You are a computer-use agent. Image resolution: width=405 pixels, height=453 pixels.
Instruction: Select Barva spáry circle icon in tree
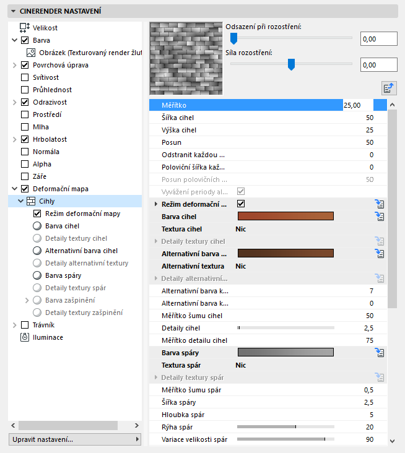point(37,275)
